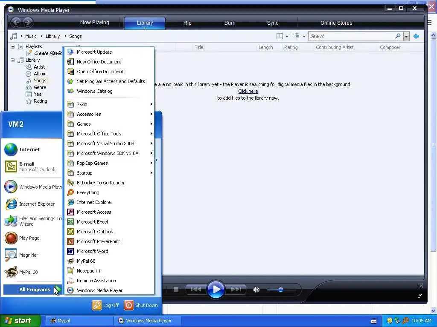The width and height of the screenshot is (437, 327).
Task: Select Rating in the library tree
Action: tap(41, 101)
